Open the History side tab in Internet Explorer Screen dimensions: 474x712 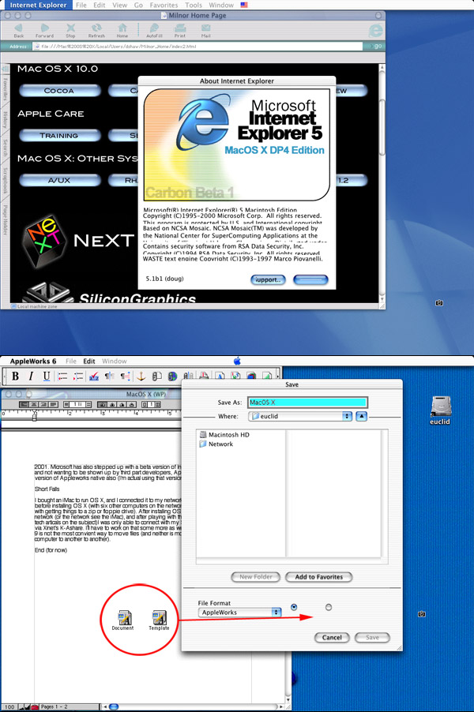tap(5, 119)
